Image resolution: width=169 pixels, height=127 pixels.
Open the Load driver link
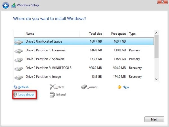coord(26,95)
